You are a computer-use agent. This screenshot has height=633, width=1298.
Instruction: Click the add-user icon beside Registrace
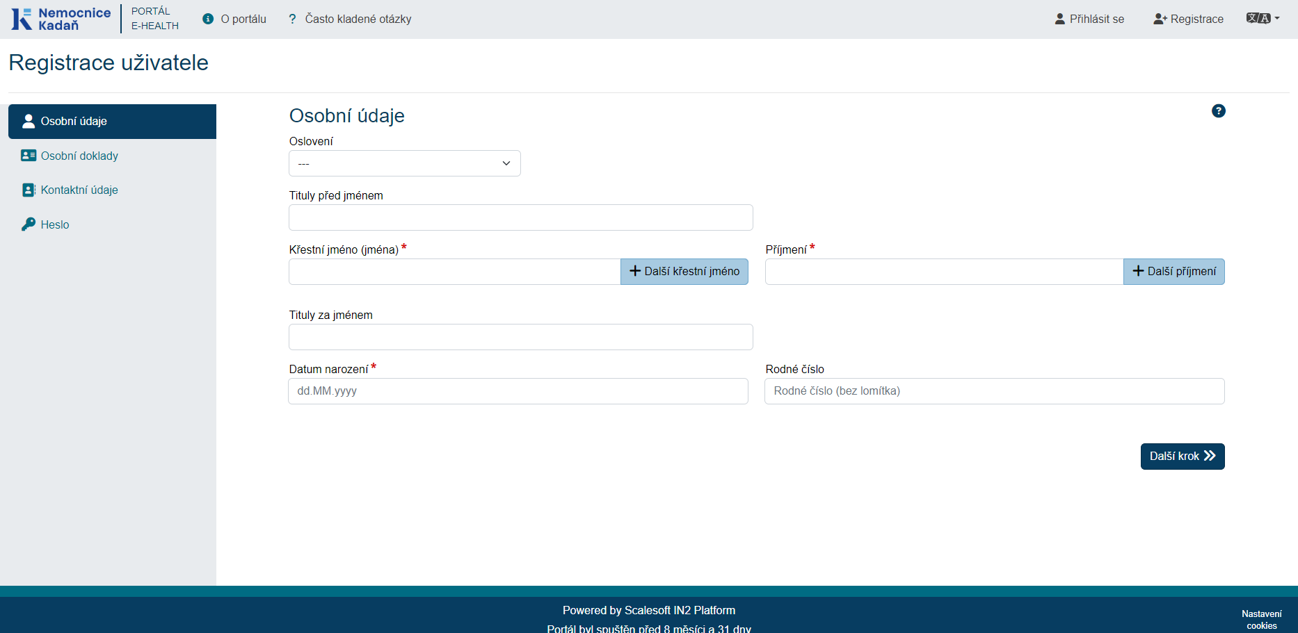tap(1160, 19)
